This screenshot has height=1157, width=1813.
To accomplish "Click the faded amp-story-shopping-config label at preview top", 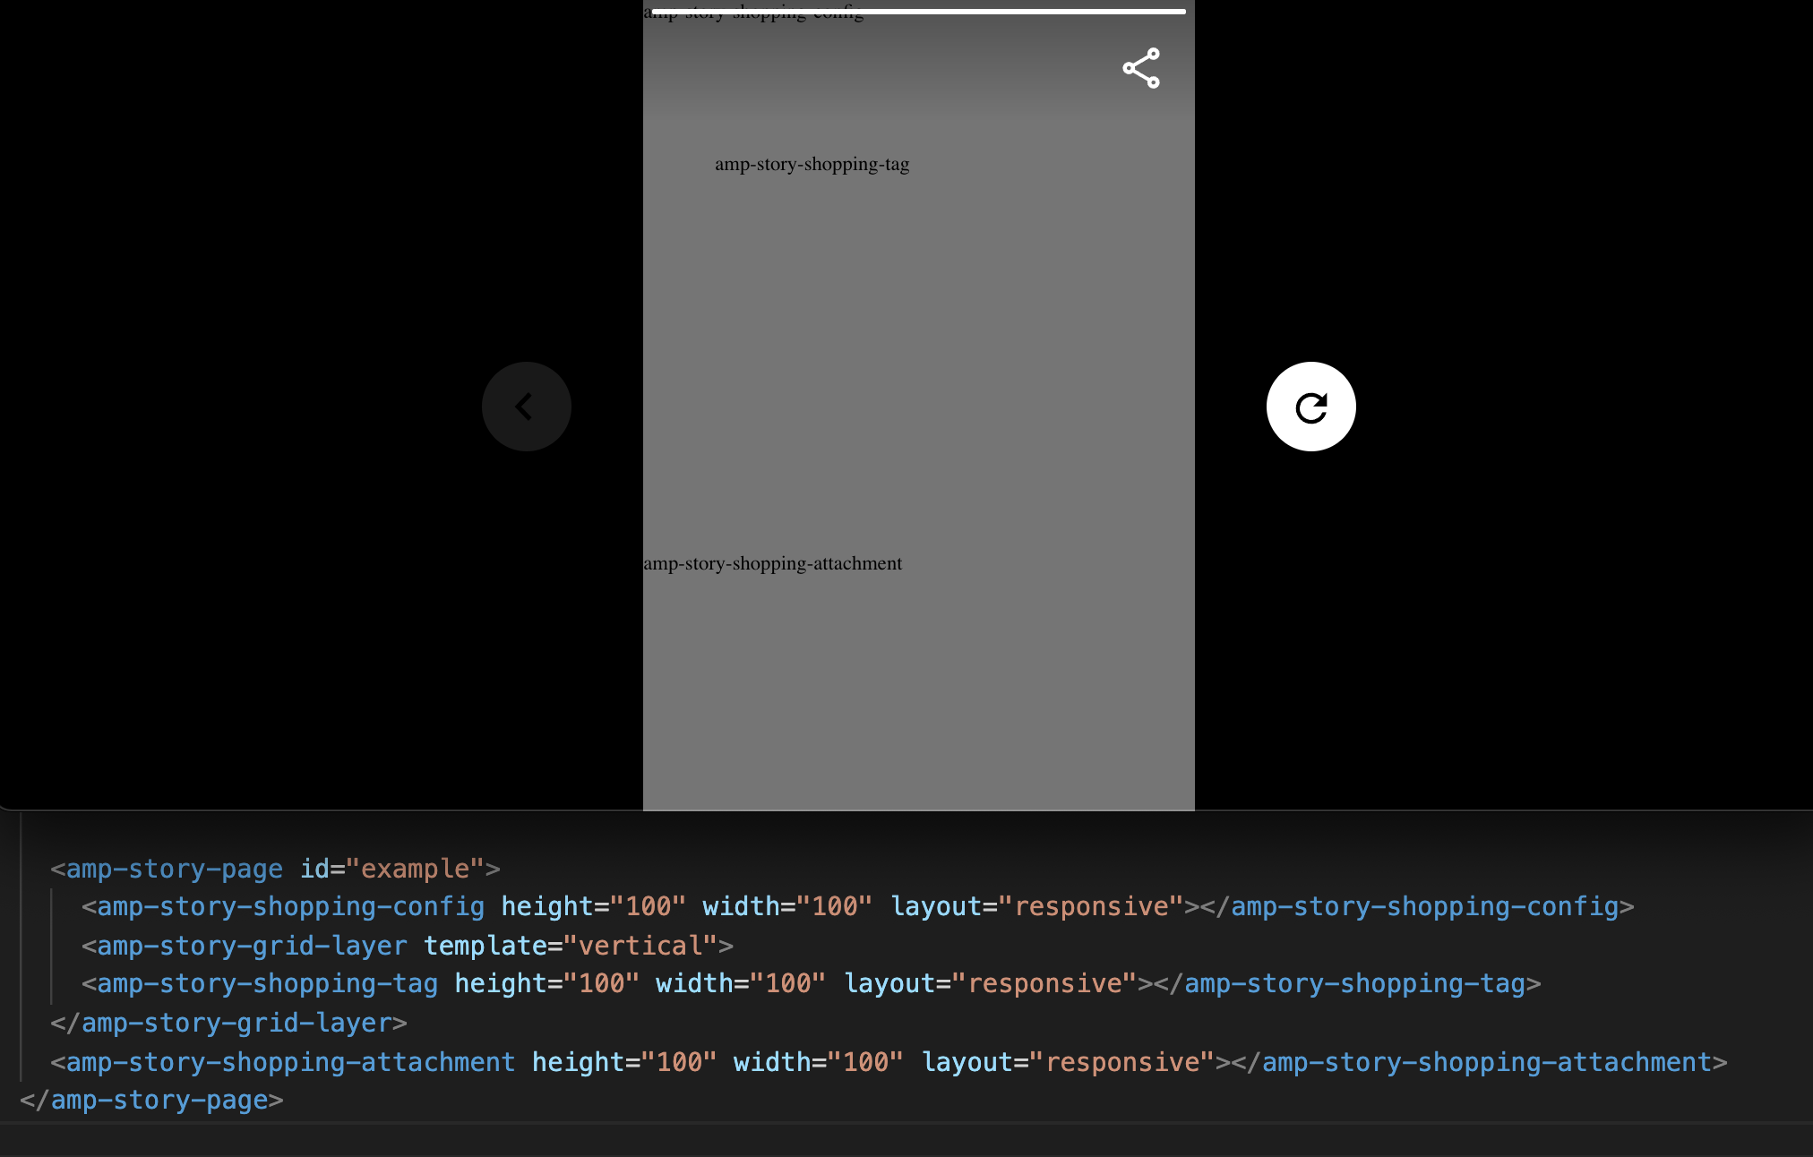I will click(x=752, y=13).
